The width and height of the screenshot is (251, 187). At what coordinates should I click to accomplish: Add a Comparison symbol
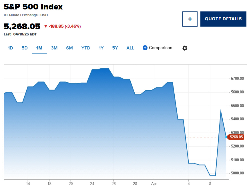pyautogui.click(x=161, y=48)
